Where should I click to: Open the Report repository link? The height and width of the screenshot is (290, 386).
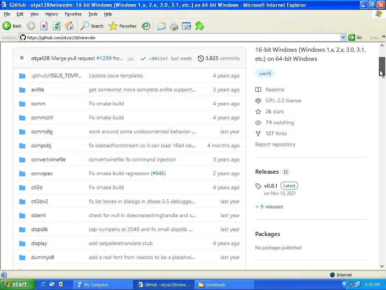tap(275, 145)
